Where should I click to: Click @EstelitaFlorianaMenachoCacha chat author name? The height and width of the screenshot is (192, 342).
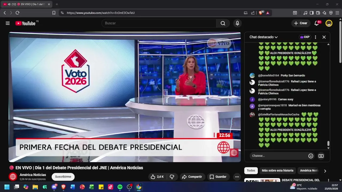click(279, 115)
